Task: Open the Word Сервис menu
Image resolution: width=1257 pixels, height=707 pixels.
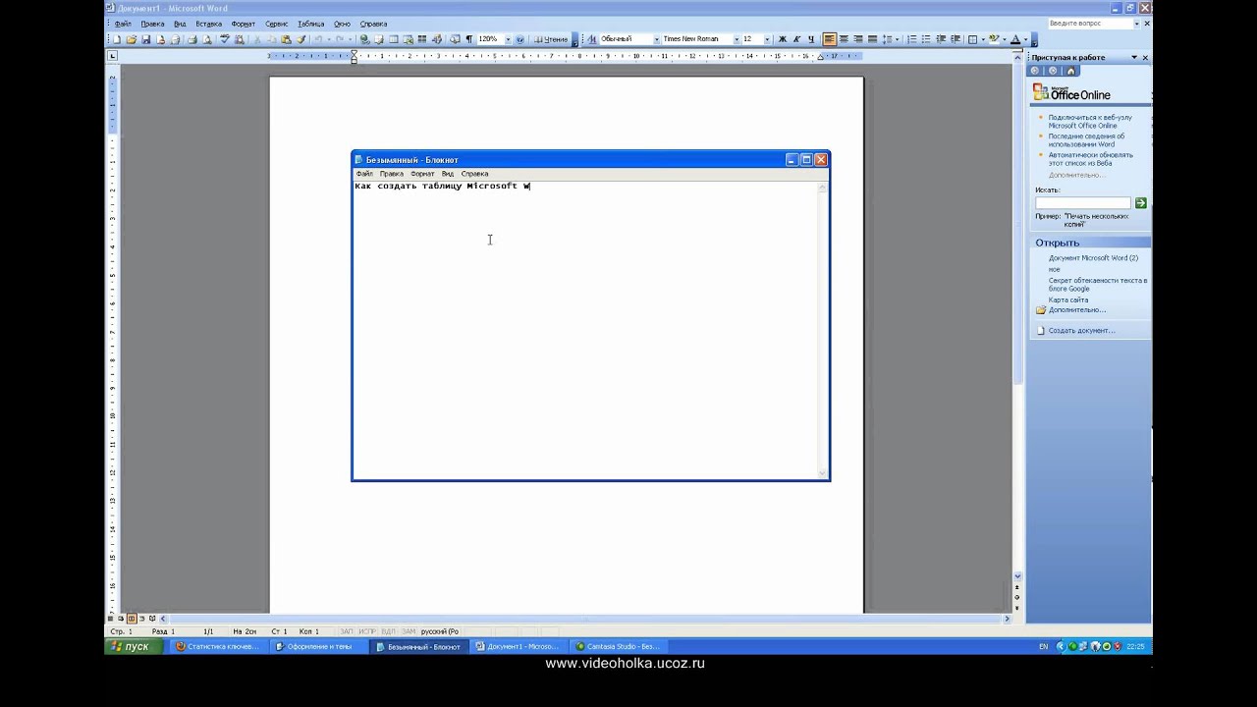Action: (276, 24)
